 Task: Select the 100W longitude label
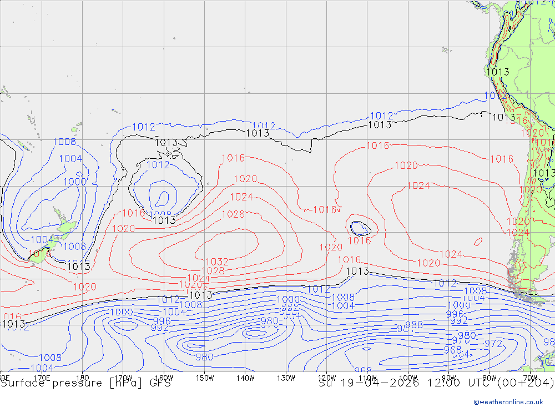point(408,378)
